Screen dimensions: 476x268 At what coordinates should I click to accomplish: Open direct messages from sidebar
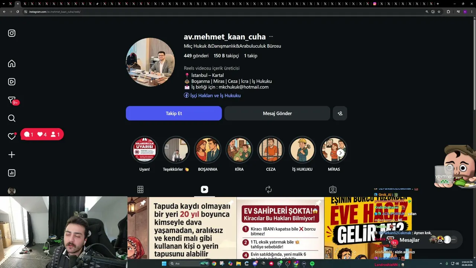pyautogui.click(x=12, y=100)
